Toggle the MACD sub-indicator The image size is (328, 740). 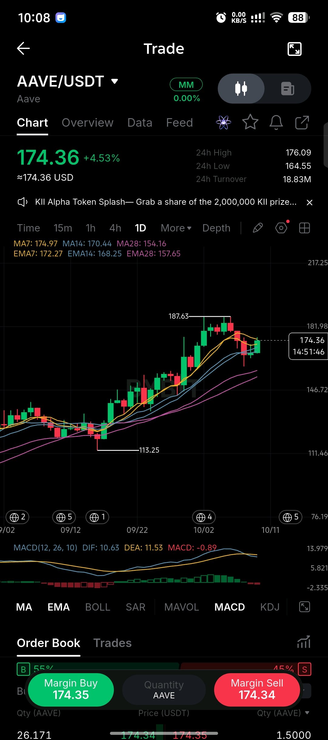pyautogui.click(x=230, y=607)
